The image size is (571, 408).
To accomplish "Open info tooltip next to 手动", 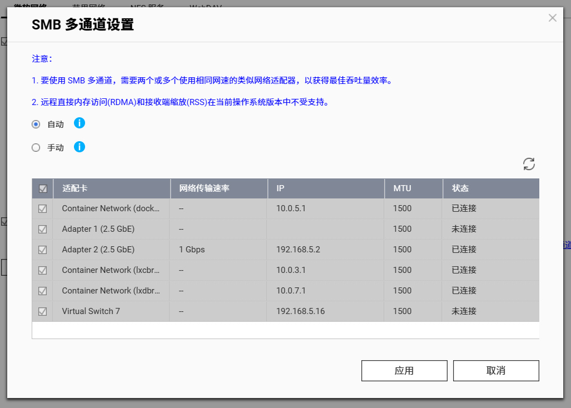I will click(x=80, y=147).
